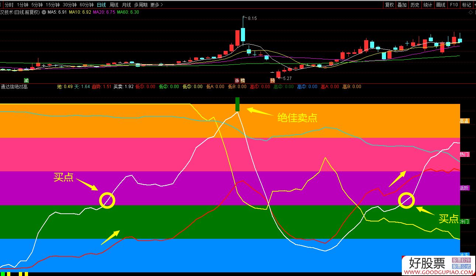Click the 5.27 low price label
Viewport: 476px width, 276px height.
tap(287, 78)
